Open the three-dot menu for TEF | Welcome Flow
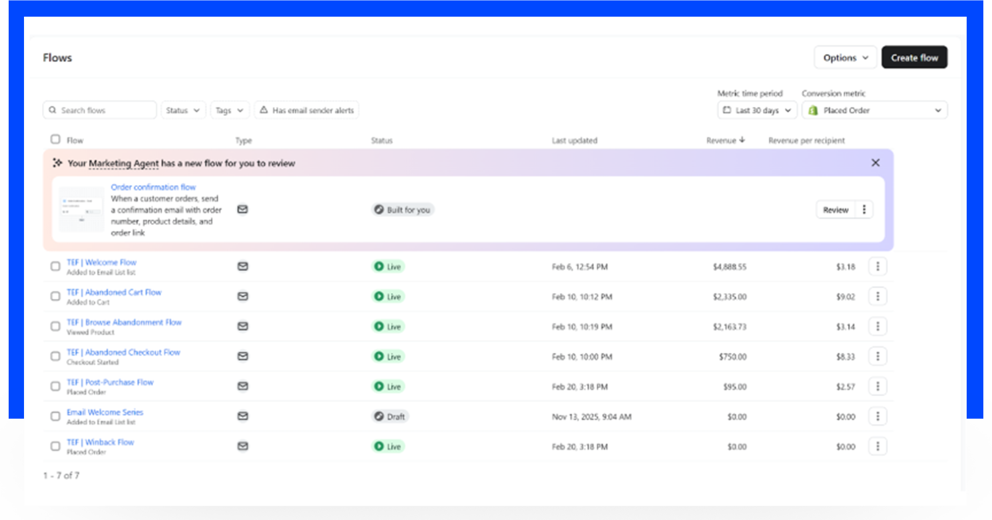Image resolution: width=992 pixels, height=520 pixels. (877, 266)
